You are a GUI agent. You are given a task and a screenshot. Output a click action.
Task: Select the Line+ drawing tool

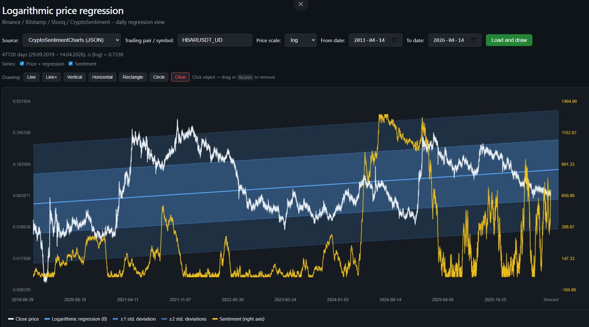(x=52, y=77)
